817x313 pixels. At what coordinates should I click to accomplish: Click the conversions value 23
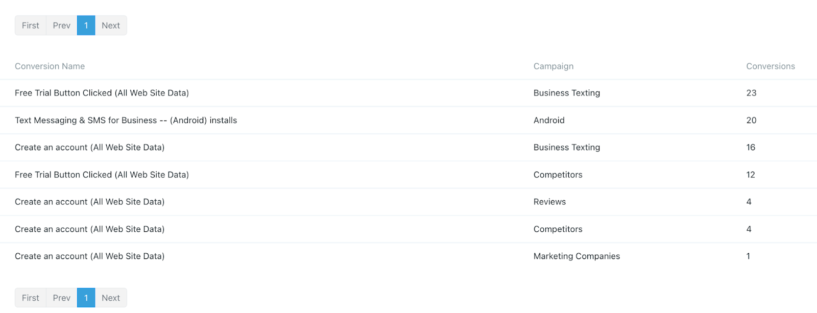(751, 93)
